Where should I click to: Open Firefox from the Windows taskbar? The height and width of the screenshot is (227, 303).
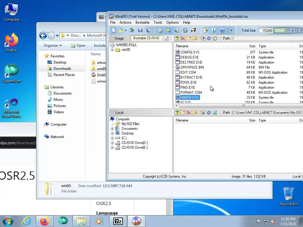[45, 221]
